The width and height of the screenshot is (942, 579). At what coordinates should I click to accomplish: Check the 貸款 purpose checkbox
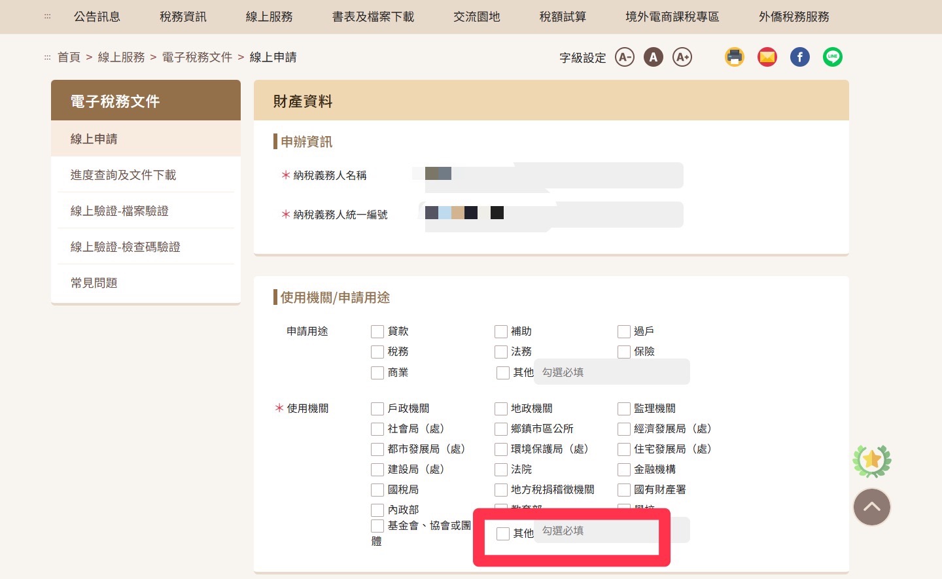[377, 332]
